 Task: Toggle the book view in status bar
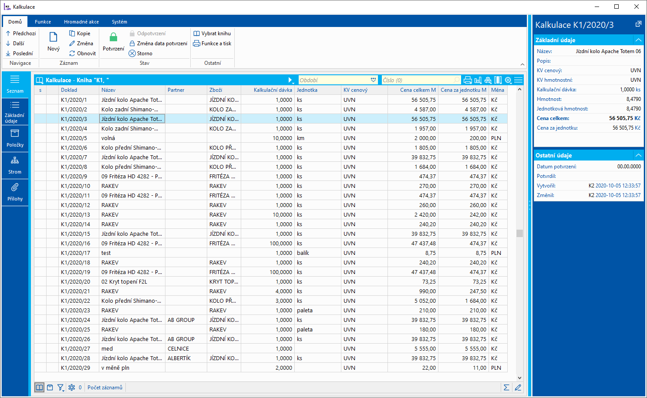point(40,388)
